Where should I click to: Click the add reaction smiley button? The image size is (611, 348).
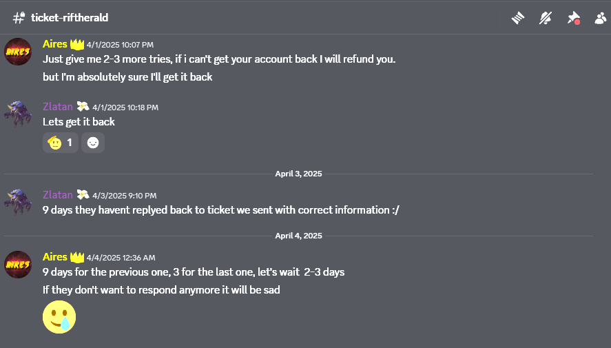tap(93, 143)
